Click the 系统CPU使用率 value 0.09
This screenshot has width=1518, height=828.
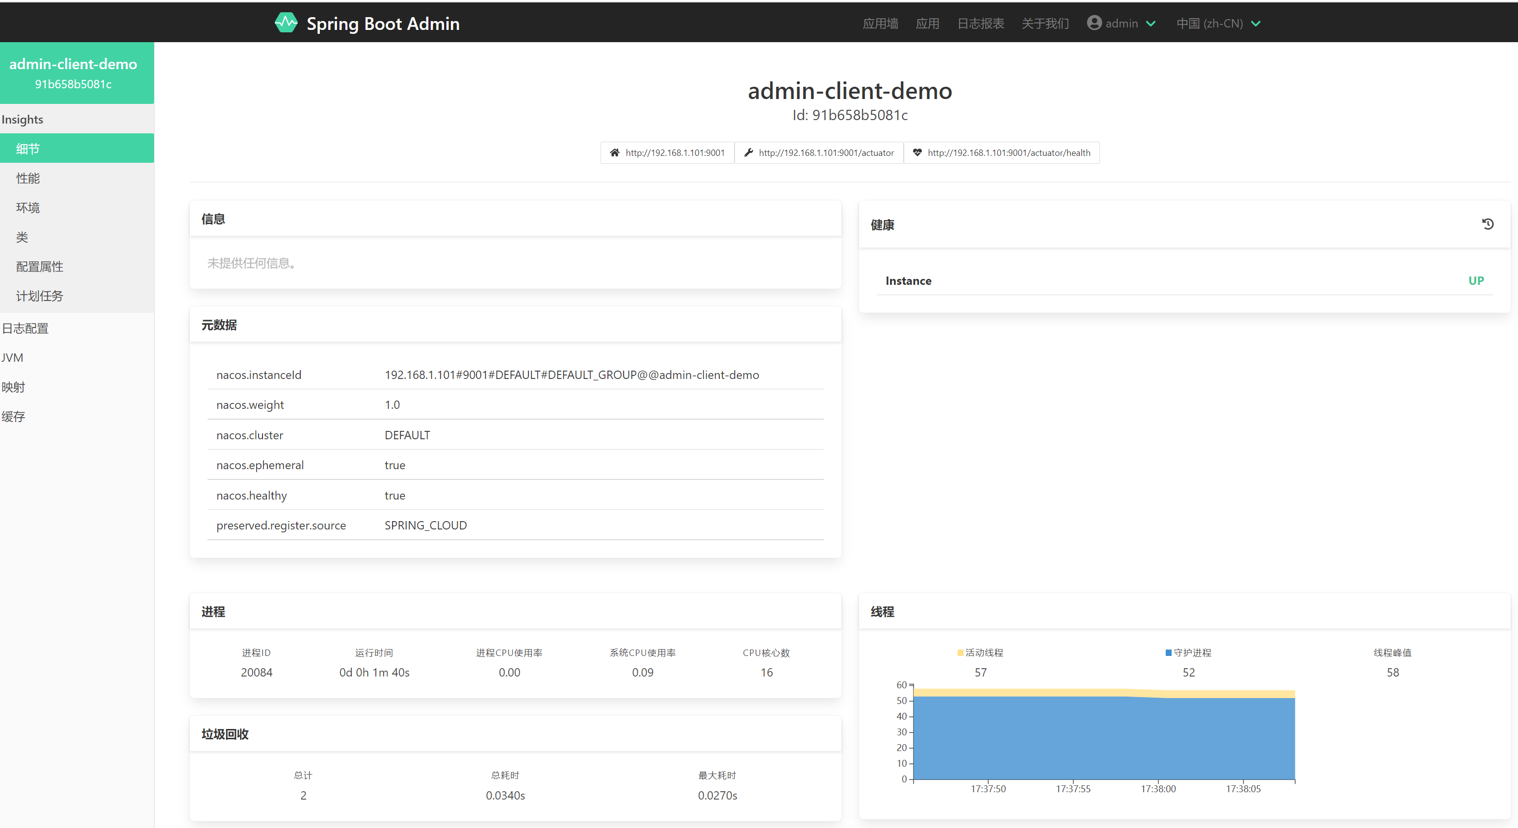[642, 673]
